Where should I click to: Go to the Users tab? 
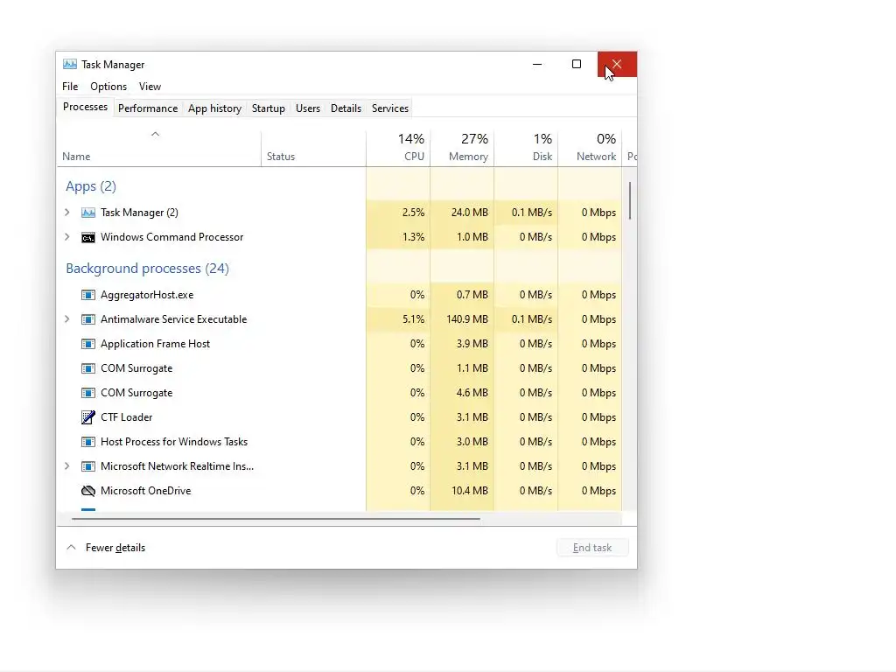click(308, 108)
